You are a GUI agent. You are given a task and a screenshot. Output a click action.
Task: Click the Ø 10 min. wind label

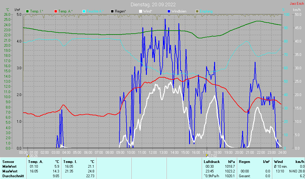point(281,167)
